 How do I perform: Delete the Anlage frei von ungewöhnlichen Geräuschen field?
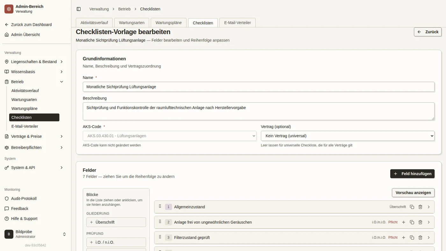click(420, 222)
